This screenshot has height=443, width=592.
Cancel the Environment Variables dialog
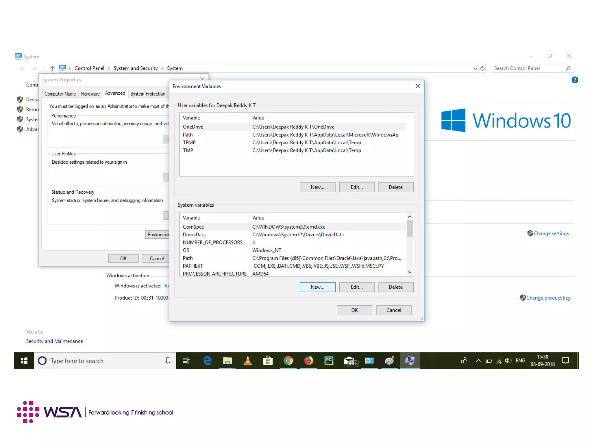pos(394,310)
